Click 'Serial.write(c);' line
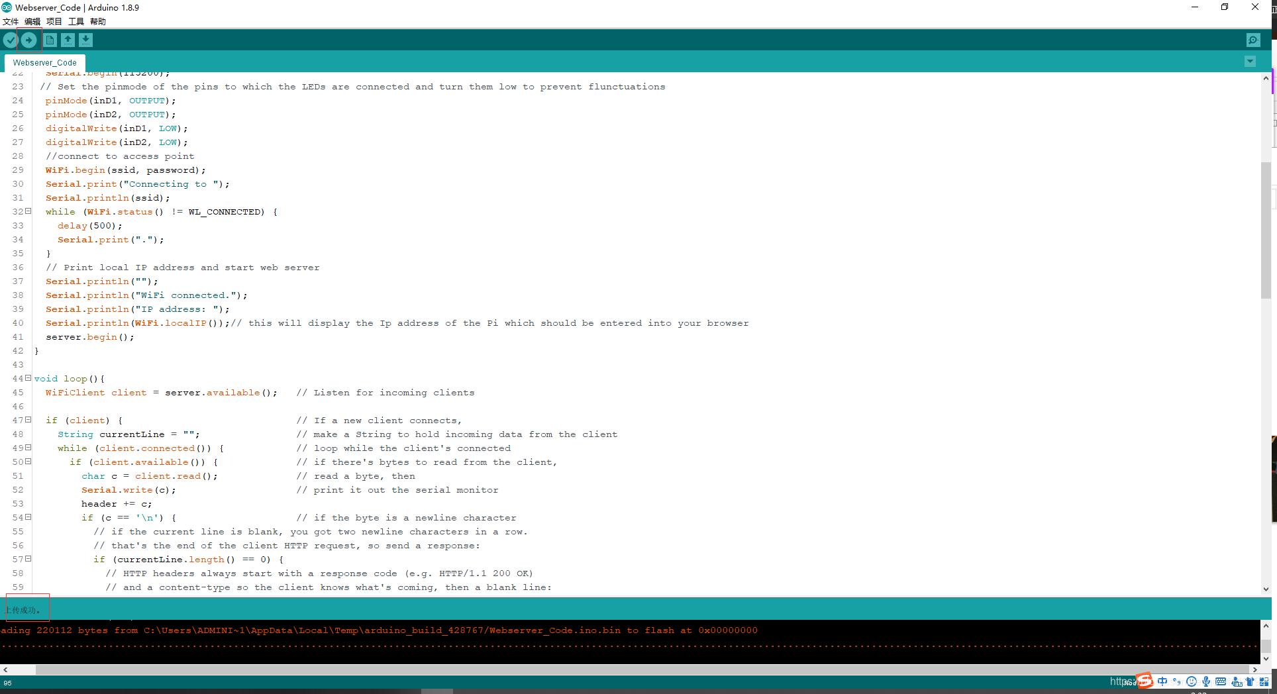The width and height of the screenshot is (1277, 694). [x=128, y=490]
